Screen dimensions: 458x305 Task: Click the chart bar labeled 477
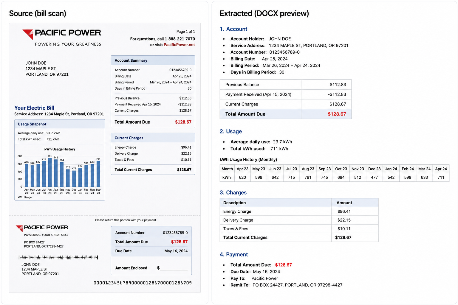(x=74, y=178)
